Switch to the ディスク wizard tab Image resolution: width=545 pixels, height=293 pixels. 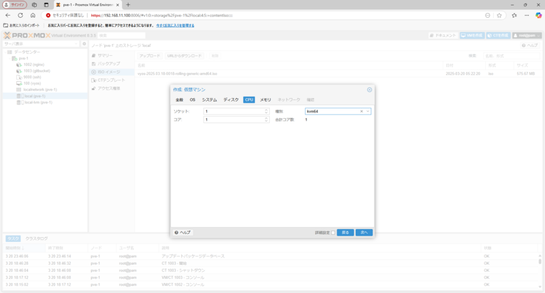click(x=231, y=99)
